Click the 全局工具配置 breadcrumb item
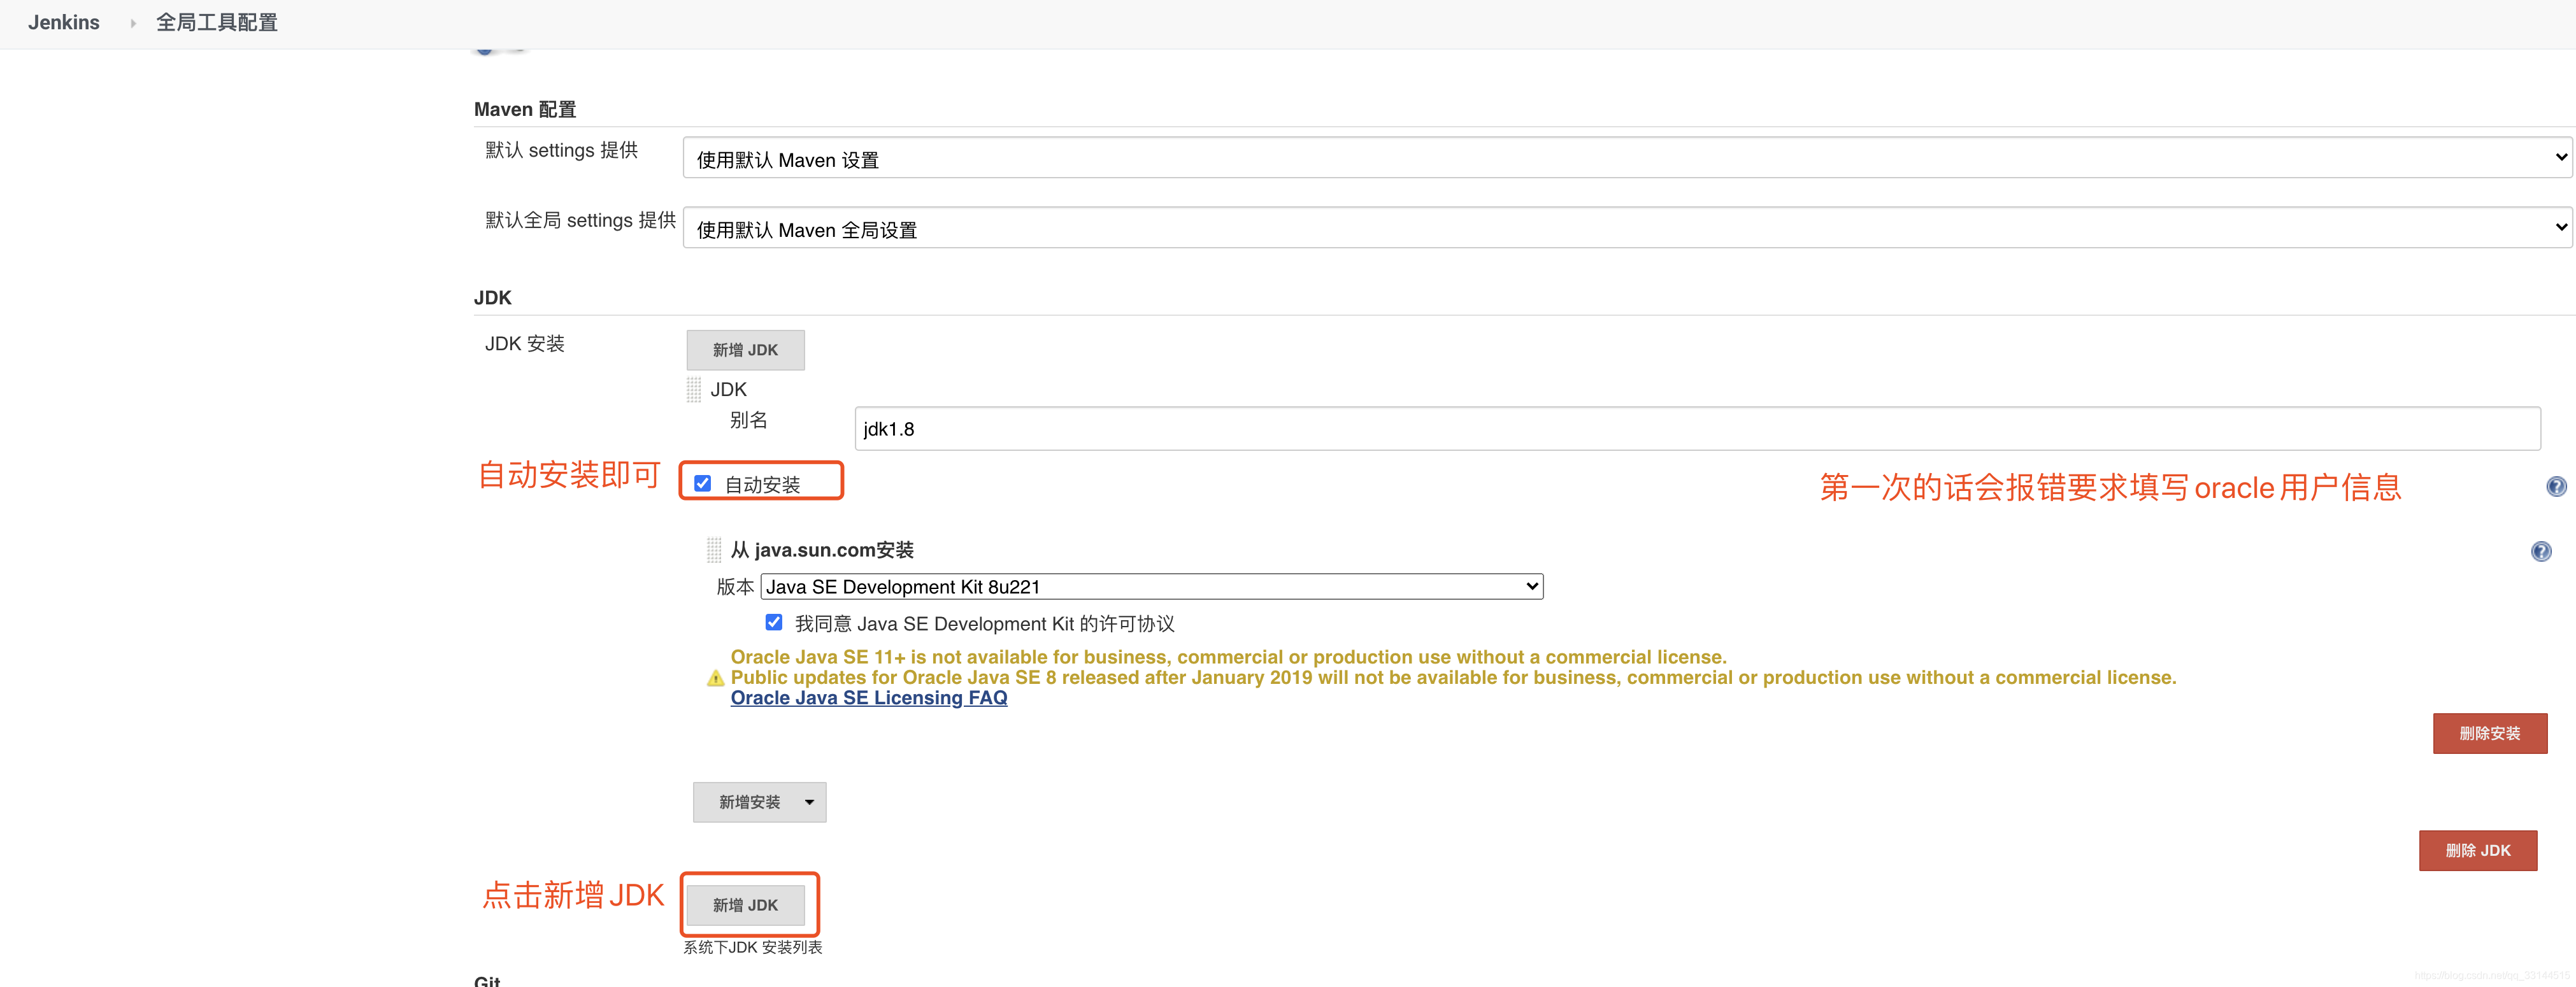The width and height of the screenshot is (2576, 987). coord(216,22)
